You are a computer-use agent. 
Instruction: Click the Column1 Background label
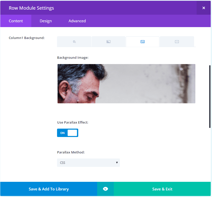27,38
